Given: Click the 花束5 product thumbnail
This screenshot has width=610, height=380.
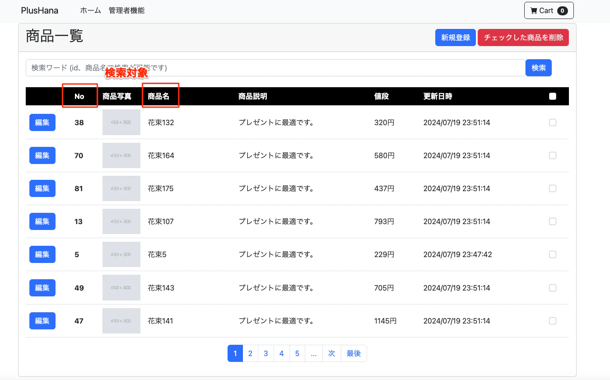Looking at the screenshot, I should [x=121, y=254].
